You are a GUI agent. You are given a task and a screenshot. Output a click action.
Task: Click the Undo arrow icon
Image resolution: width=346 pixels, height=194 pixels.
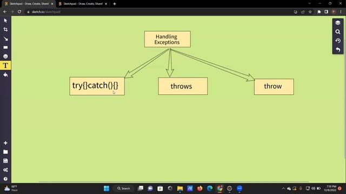[337, 50]
